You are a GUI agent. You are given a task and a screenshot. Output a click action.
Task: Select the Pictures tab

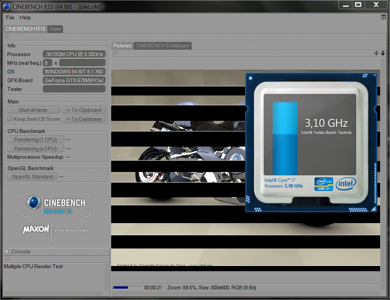122,46
